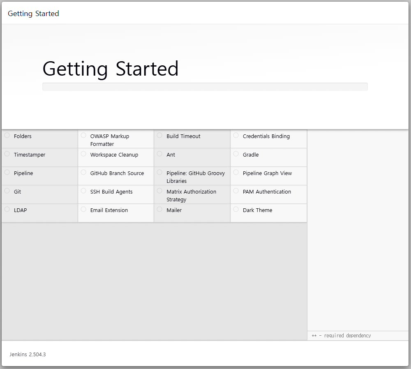
Task: Click the status circle beside Gradle
Action: coord(236,154)
